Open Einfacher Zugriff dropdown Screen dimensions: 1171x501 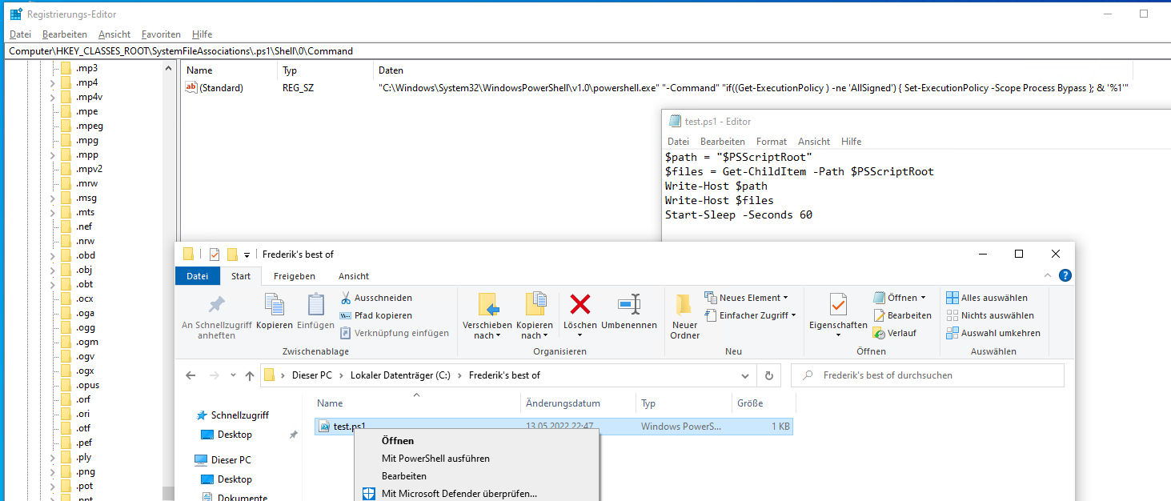point(750,315)
